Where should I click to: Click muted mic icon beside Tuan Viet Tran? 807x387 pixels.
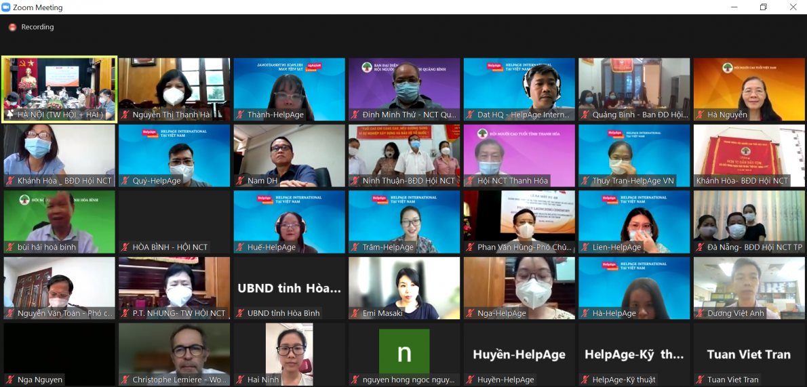701,380
